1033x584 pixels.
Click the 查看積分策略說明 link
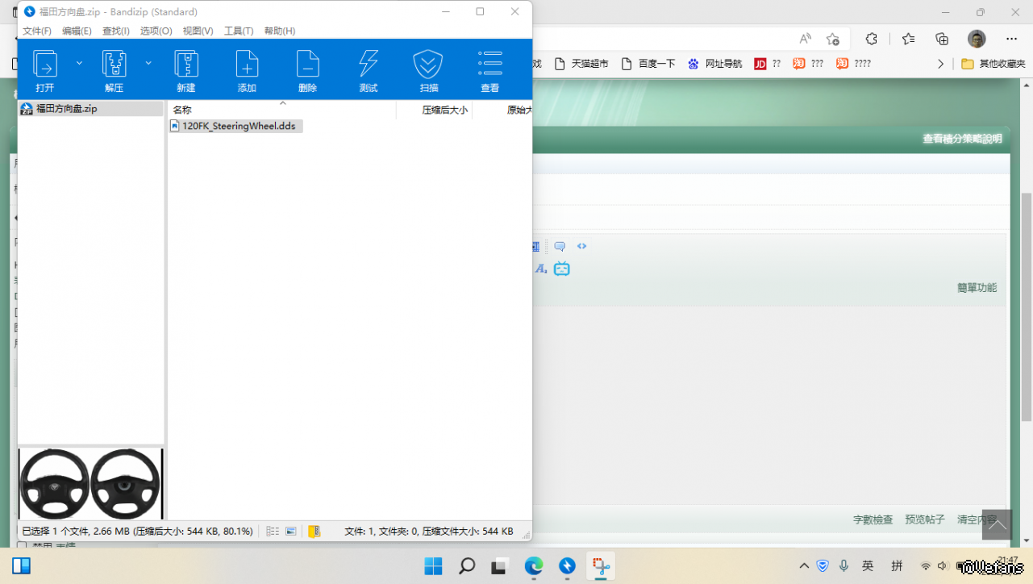(x=962, y=139)
